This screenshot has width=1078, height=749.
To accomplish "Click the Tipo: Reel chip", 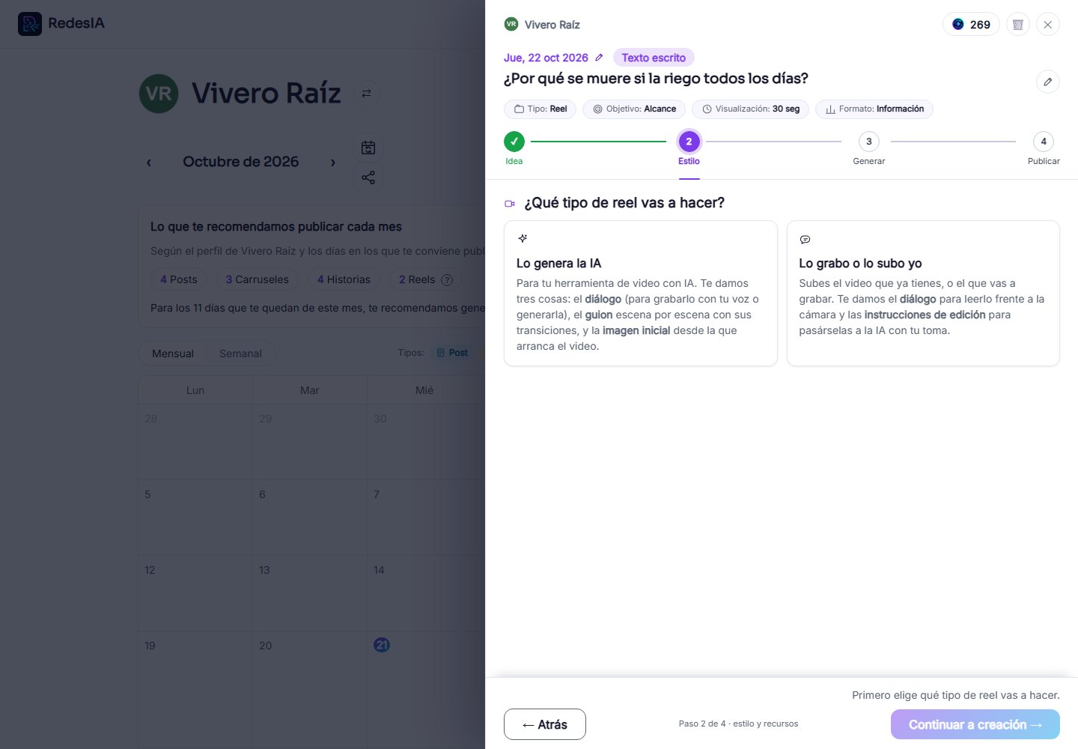I will 540,109.
